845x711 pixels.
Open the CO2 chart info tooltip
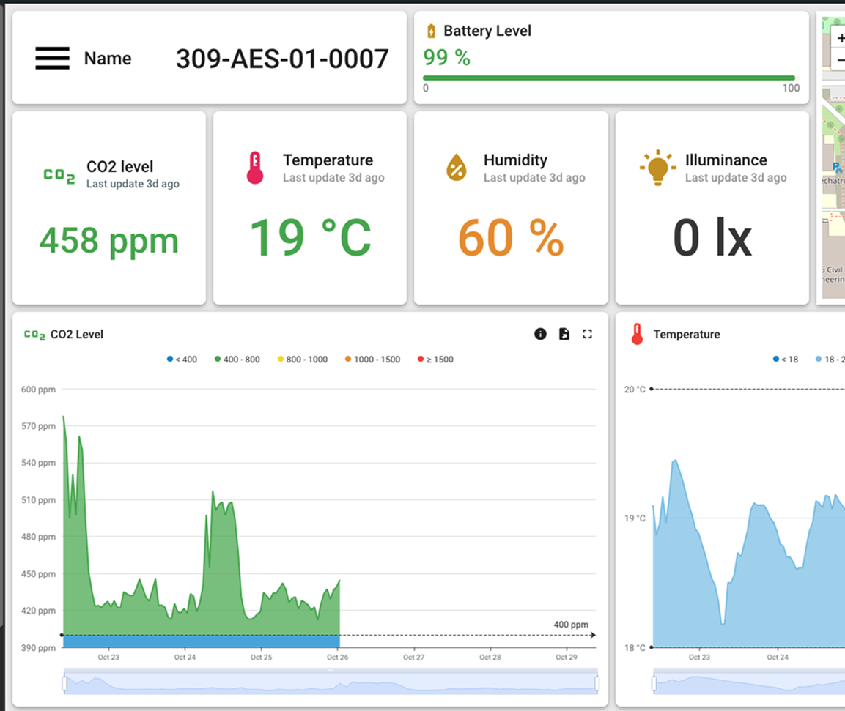[x=541, y=334]
